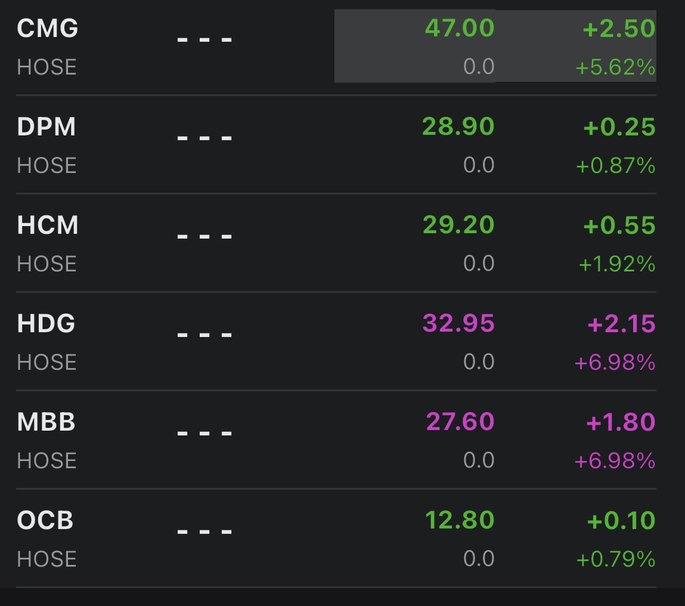Click the HOSE label under MBB
The image size is (685, 606).
point(47,461)
